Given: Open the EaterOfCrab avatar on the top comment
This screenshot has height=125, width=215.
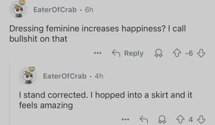Looking at the screenshot, I should point(19,10).
